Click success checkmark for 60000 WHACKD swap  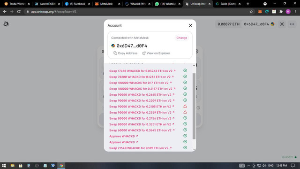(185, 130)
